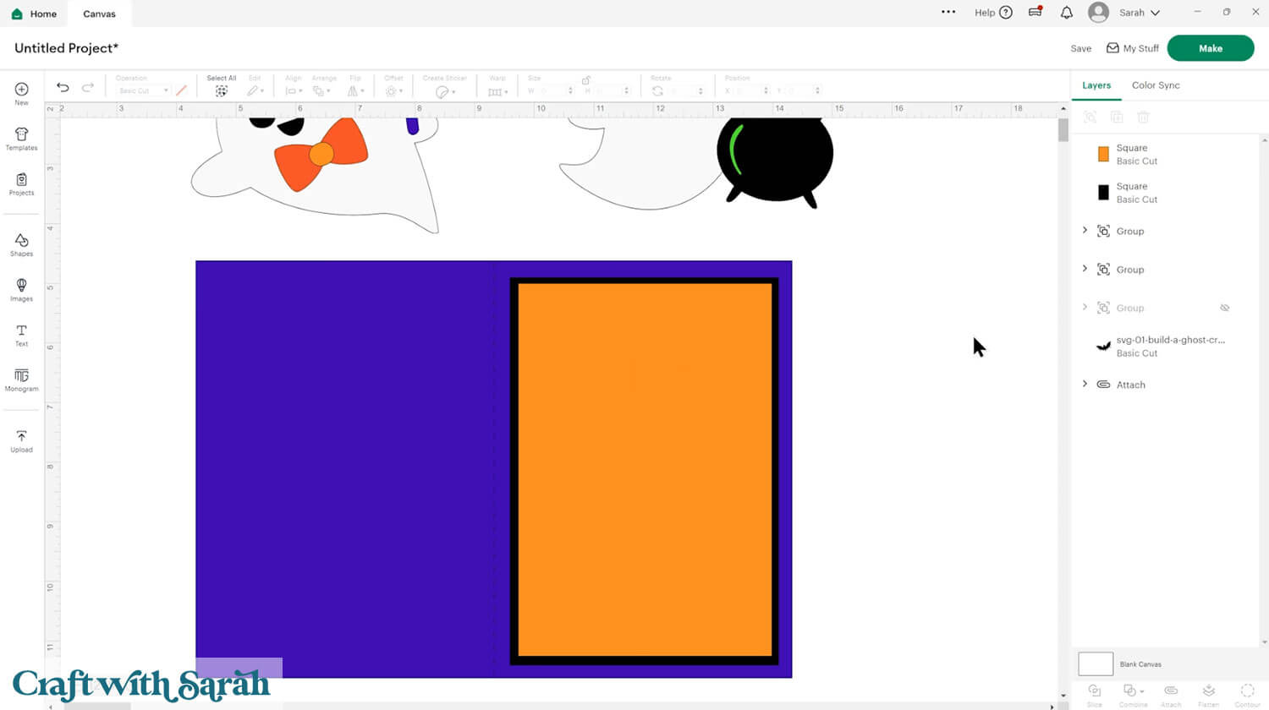The height and width of the screenshot is (710, 1269).
Task: Open the Create Sticker dropdown
Action: [x=445, y=91]
